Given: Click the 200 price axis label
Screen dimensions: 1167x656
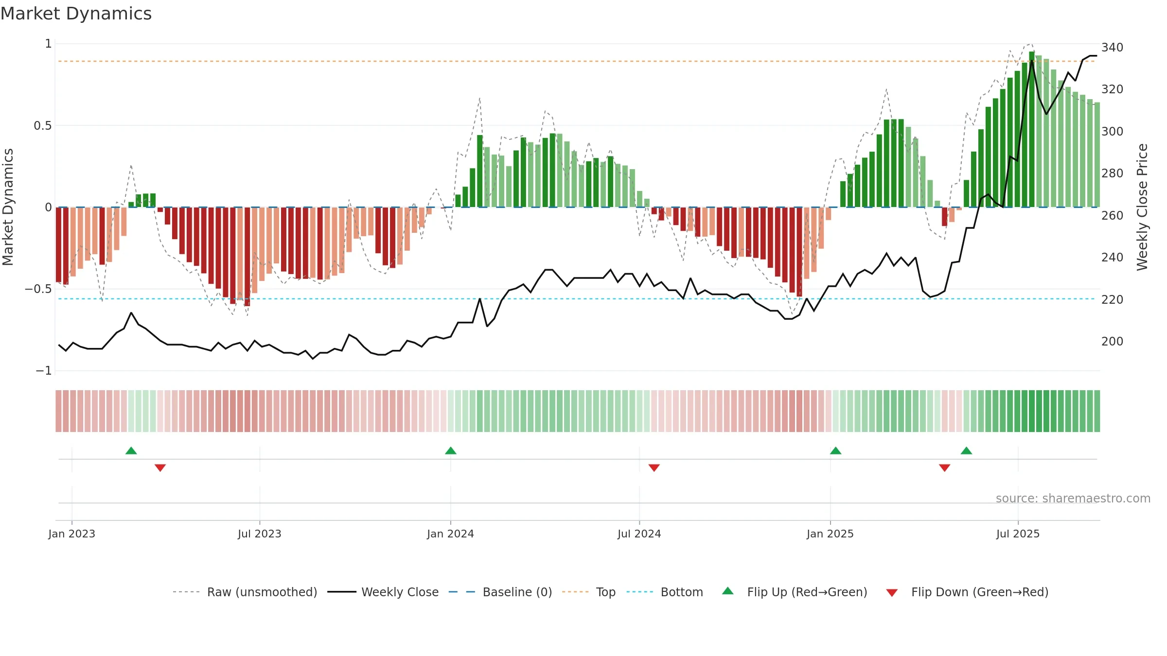Looking at the screenshot, I should (x=1113, y=342).
